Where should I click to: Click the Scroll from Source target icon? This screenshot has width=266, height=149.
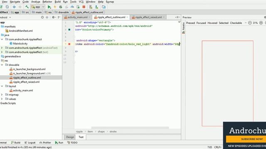pos(42,17)
